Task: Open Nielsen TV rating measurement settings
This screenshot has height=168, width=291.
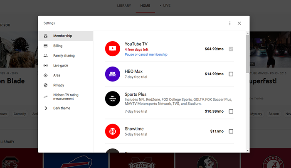Action: 66,97
